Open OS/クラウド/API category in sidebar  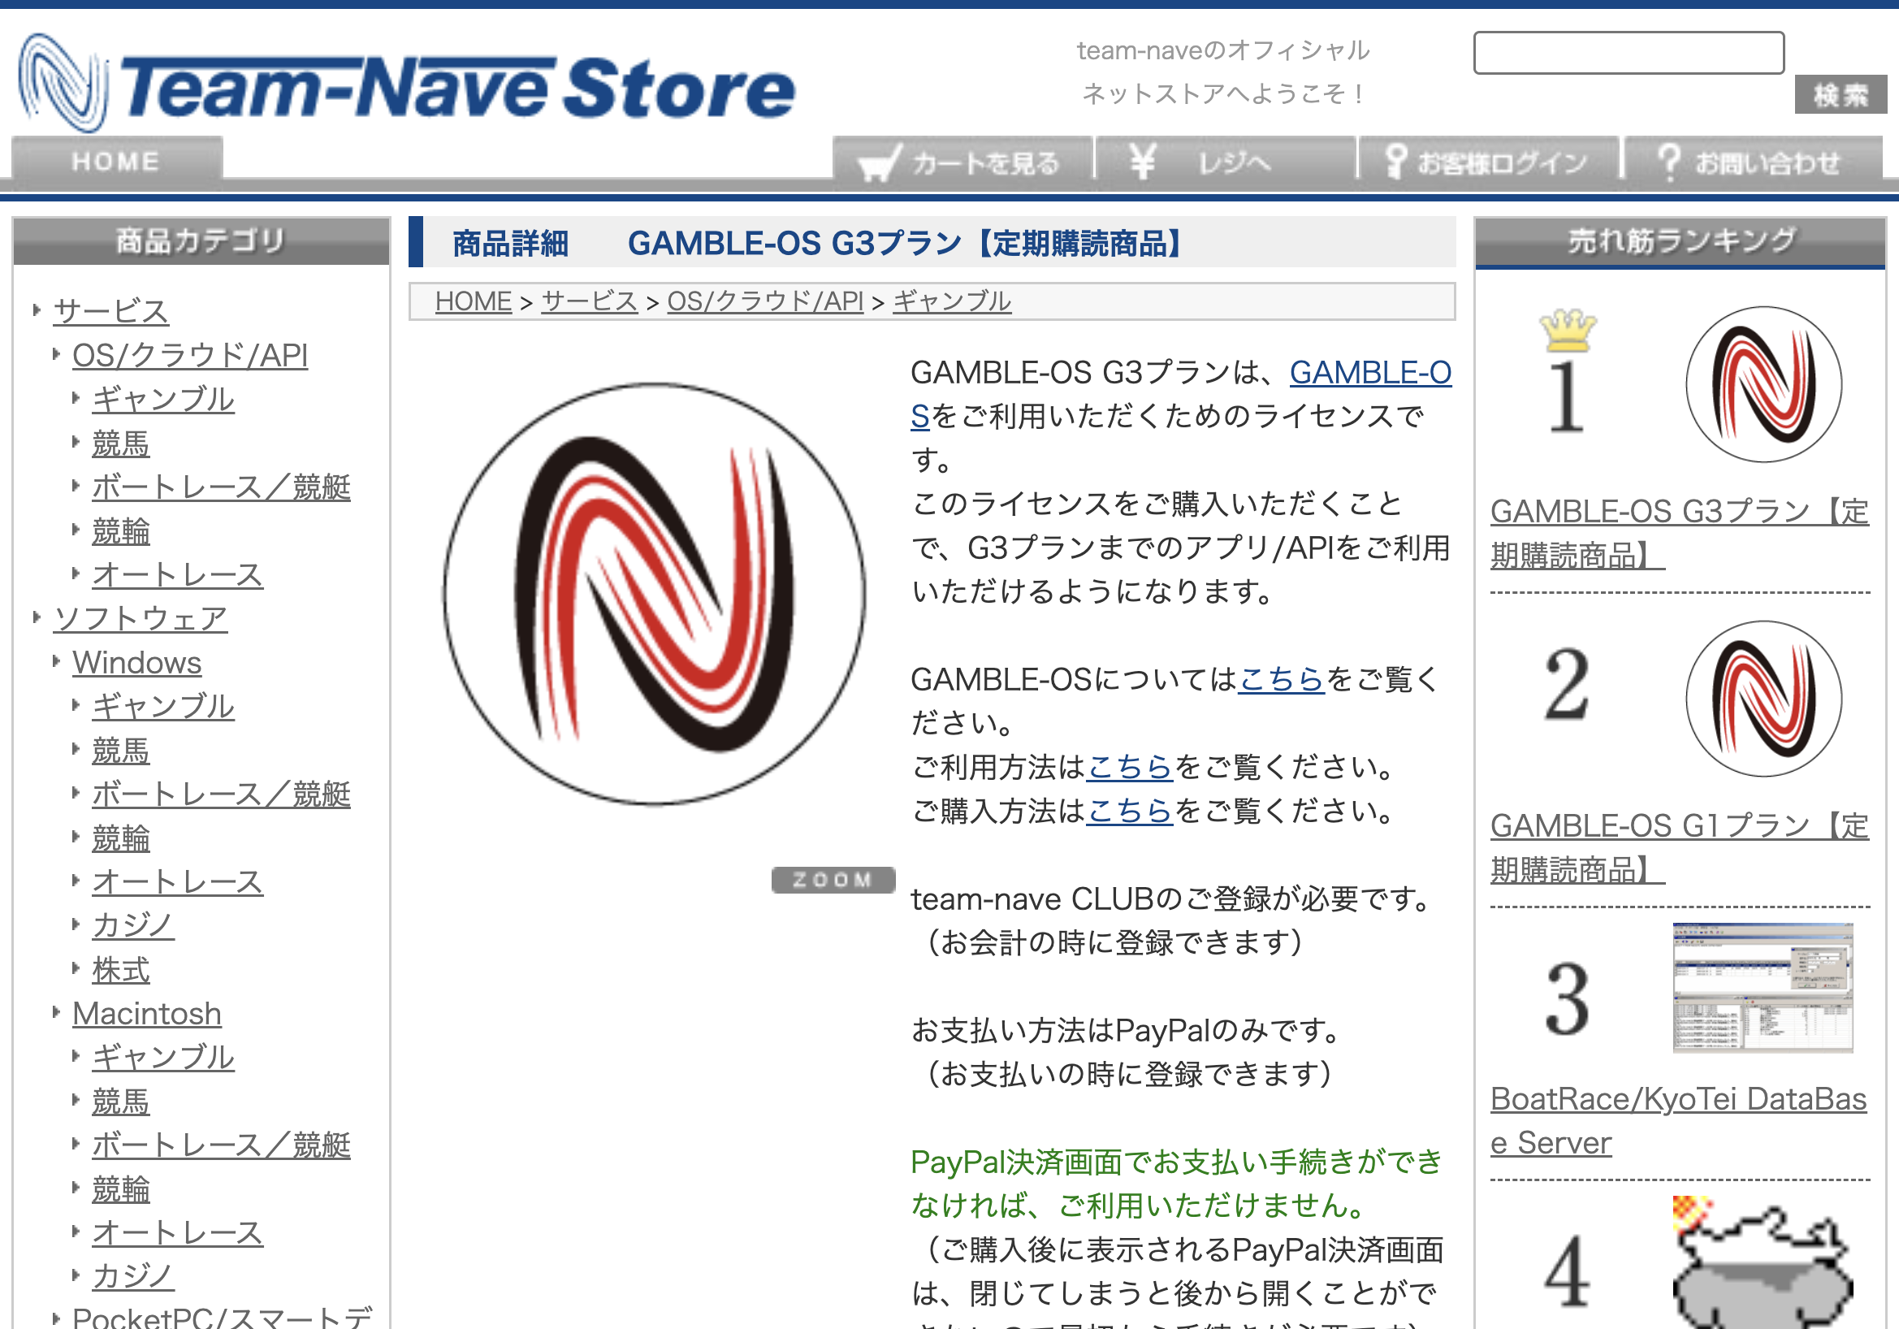click(x=189, y=355)
